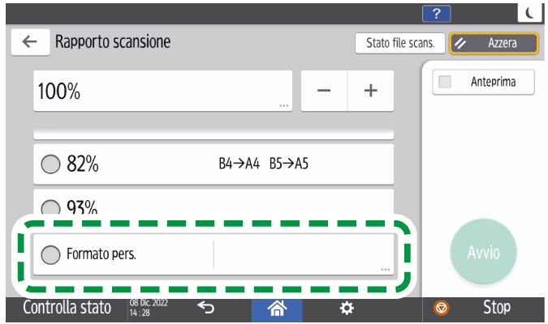Image resolution: width=548 pixels, height=324 pixels.
Task: Decrease ratio with the minus button
Action: pos(324,91)
